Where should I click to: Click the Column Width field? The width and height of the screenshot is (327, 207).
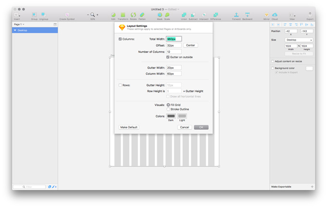174,73
